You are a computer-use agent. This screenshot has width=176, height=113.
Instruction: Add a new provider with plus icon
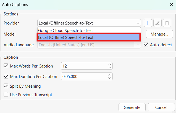[148, 23]
